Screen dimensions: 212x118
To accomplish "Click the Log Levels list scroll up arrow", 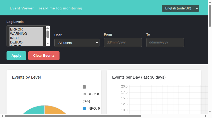I will (48, 28).
